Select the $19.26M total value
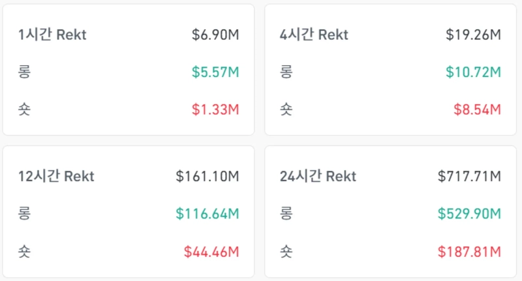The image size is (522, 281). [x=473, y=35]
